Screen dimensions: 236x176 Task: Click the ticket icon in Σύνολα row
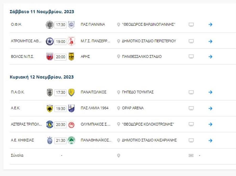(x=191, y=155)
